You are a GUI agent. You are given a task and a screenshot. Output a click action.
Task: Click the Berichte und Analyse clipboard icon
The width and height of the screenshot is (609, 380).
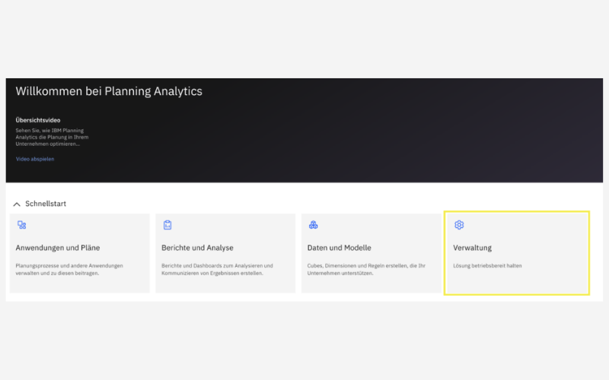click(167, 225)
